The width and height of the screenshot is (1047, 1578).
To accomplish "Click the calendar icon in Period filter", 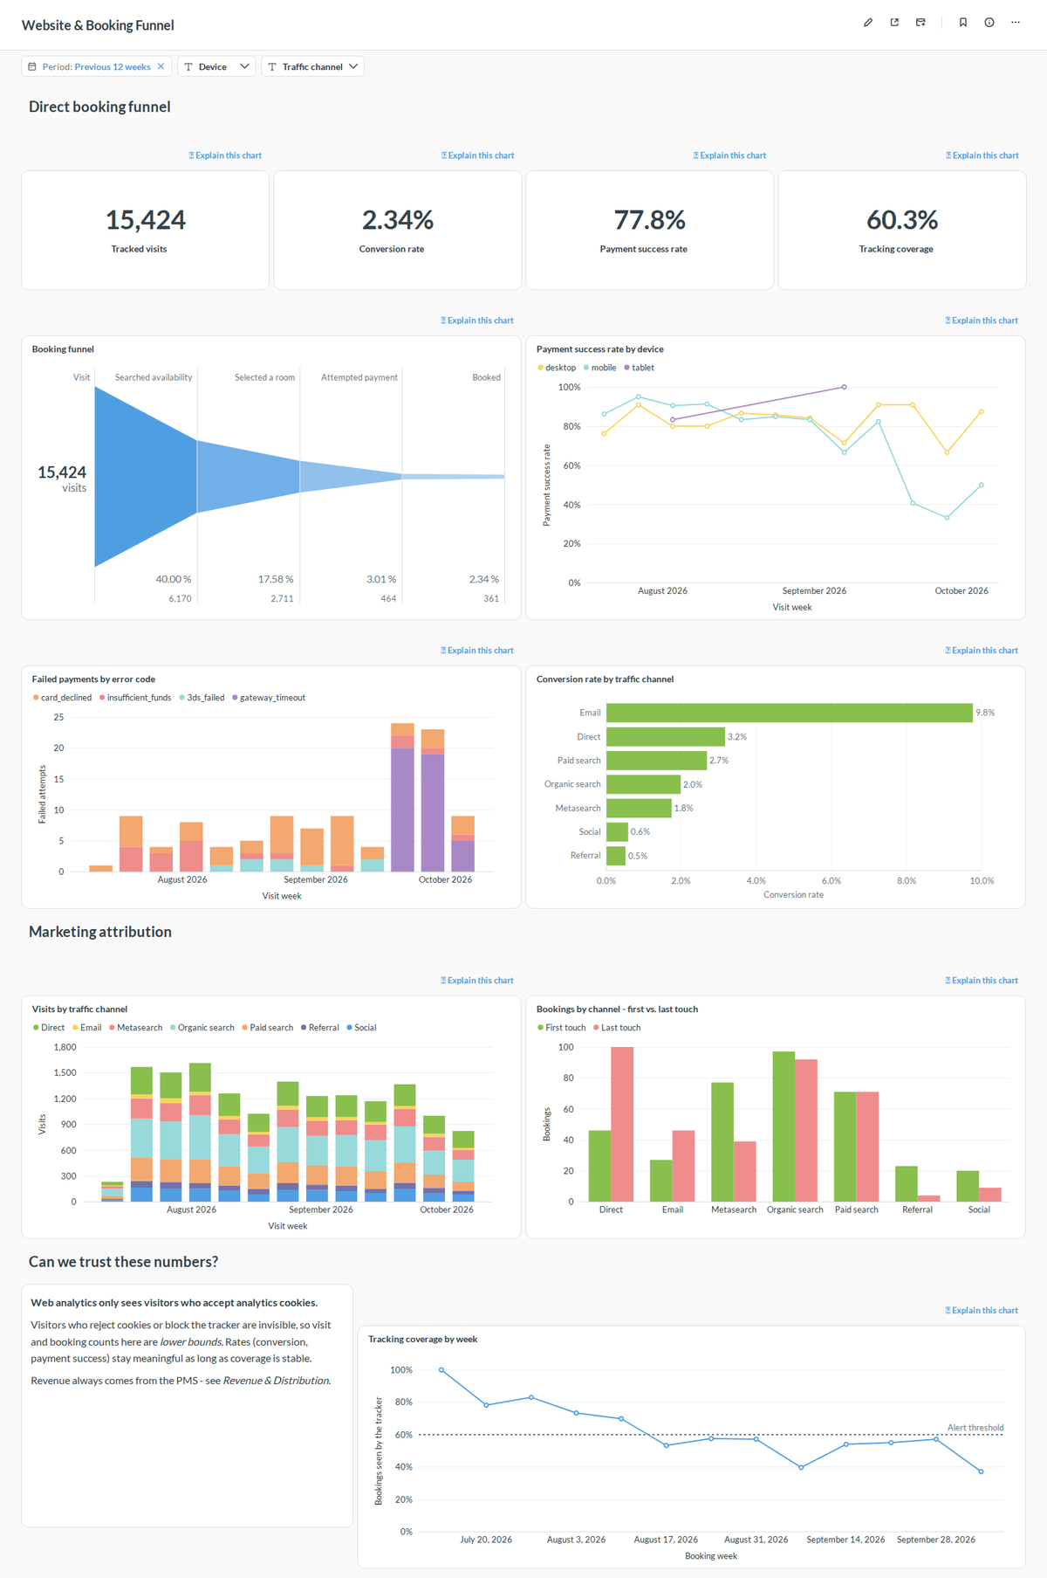I will [32, 66].
